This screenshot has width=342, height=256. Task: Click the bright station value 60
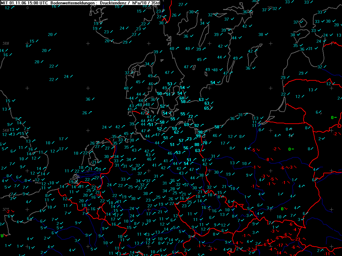[182, 98]
